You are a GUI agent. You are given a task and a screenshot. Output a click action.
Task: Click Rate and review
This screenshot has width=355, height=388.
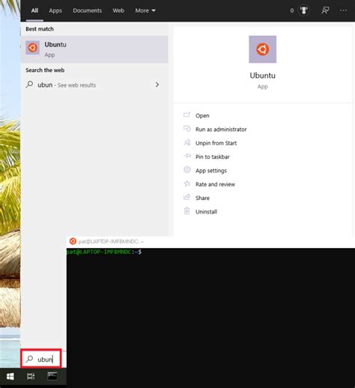(215, 184)
